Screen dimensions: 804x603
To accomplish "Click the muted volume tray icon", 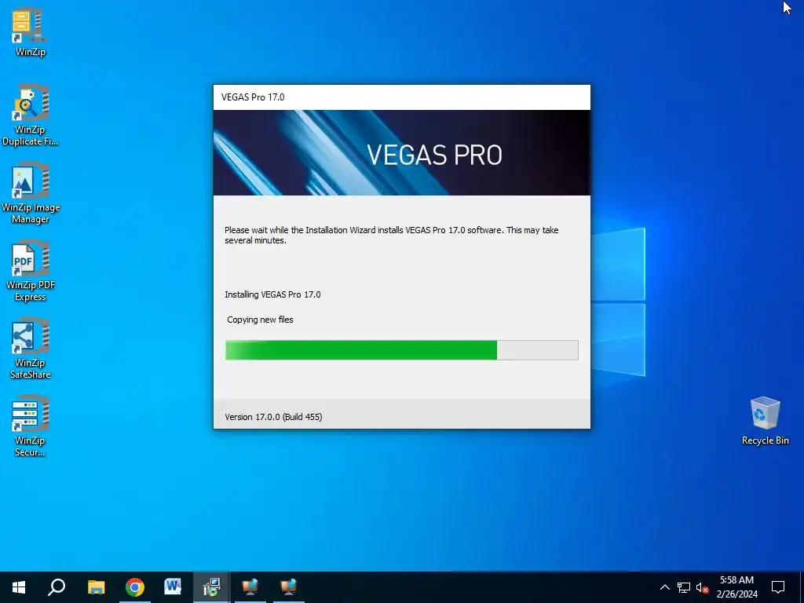I will [703, 587].
